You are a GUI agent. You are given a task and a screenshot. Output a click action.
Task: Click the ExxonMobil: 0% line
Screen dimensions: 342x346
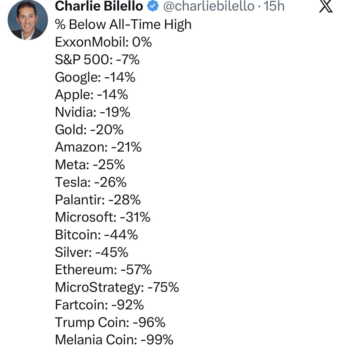pos(103,42)
